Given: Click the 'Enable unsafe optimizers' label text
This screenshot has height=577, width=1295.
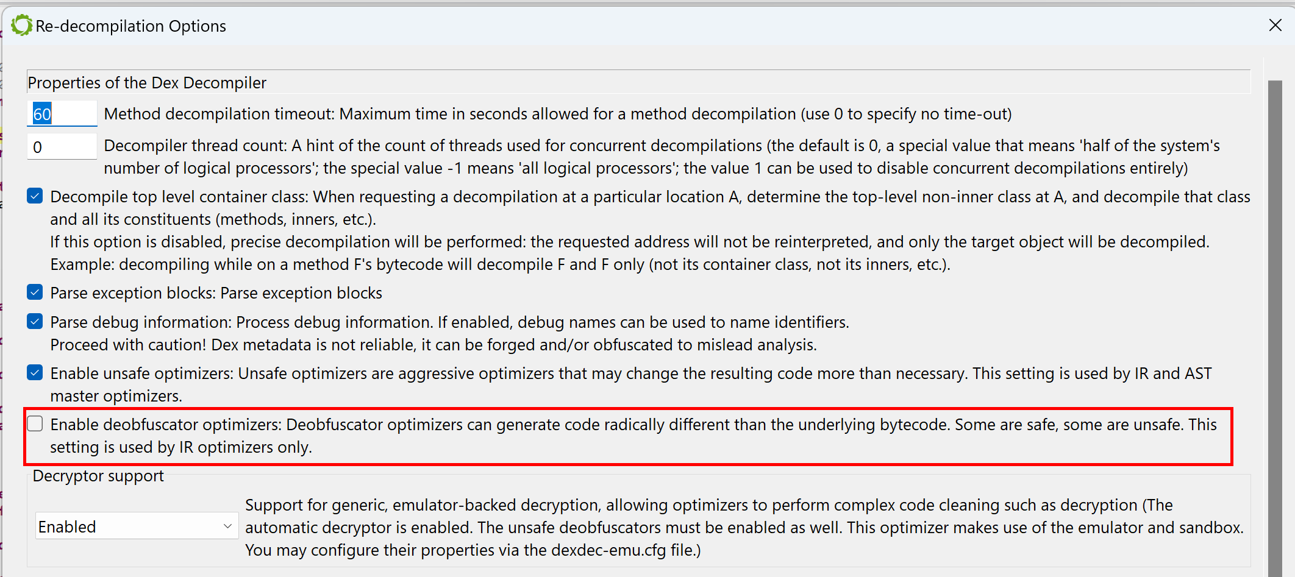Looking at the screenshot, I should 142,373.
